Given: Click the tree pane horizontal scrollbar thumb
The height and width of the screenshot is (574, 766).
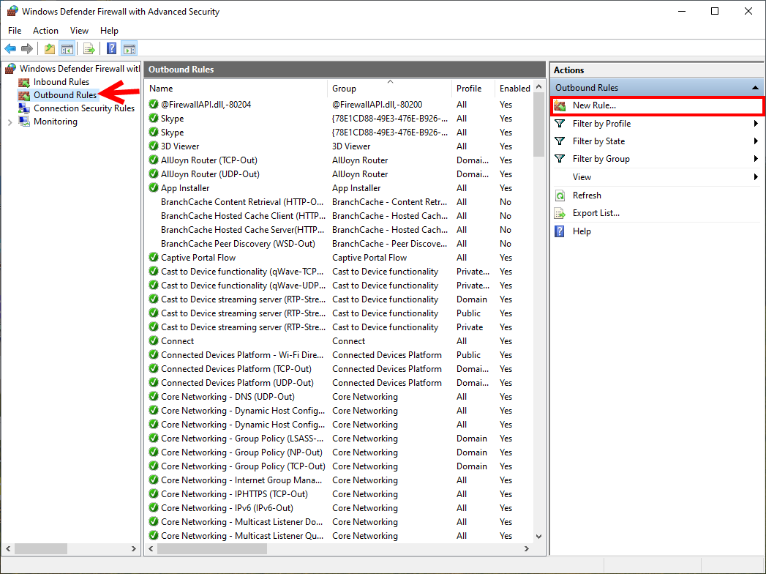Looking at the screenshot, I should point(40,548).
